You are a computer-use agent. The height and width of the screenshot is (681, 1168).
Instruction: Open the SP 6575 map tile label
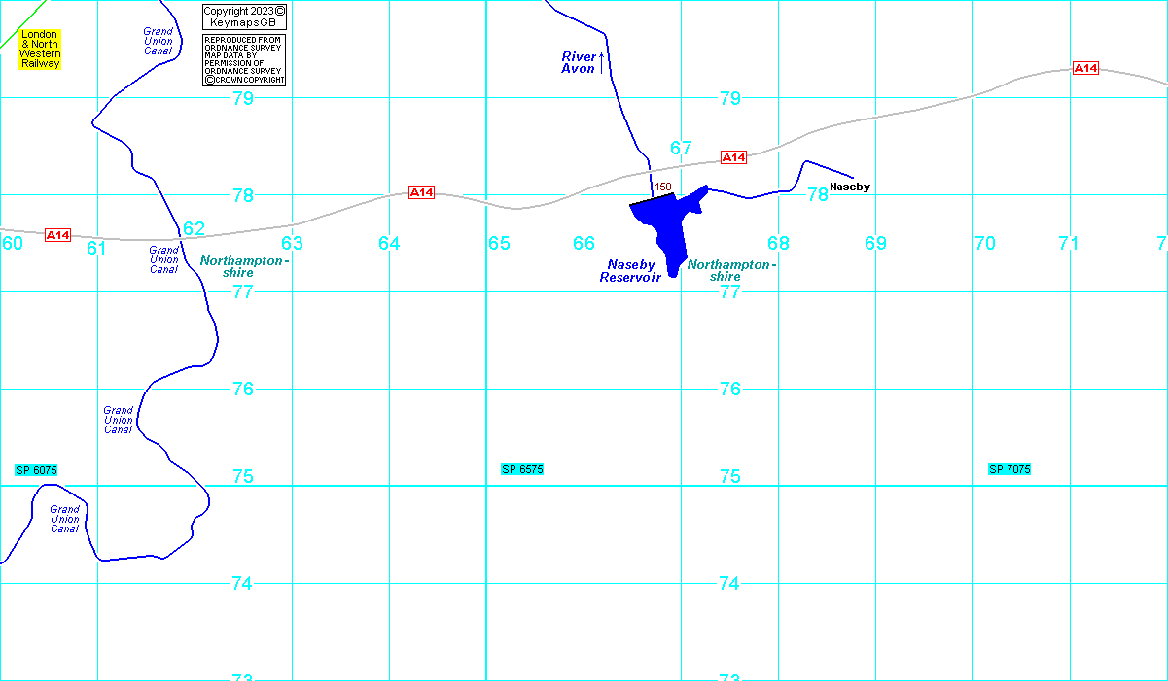pyautogui.click(x=522, y=470)
